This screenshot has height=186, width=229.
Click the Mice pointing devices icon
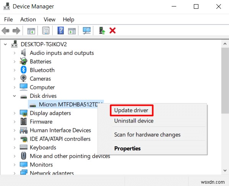pyautogui.click(x=24, y=156)
